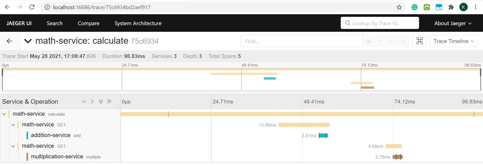
Task: Reload the page with browser refresh icon
Action: (32, 7)
